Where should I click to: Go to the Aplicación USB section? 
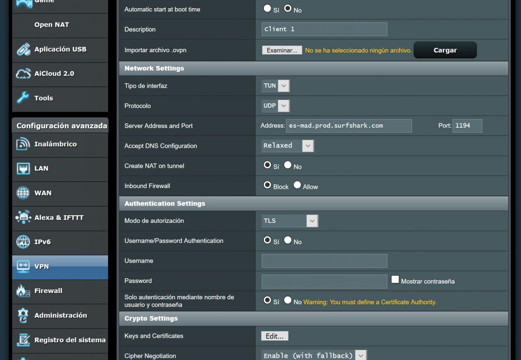60,49
